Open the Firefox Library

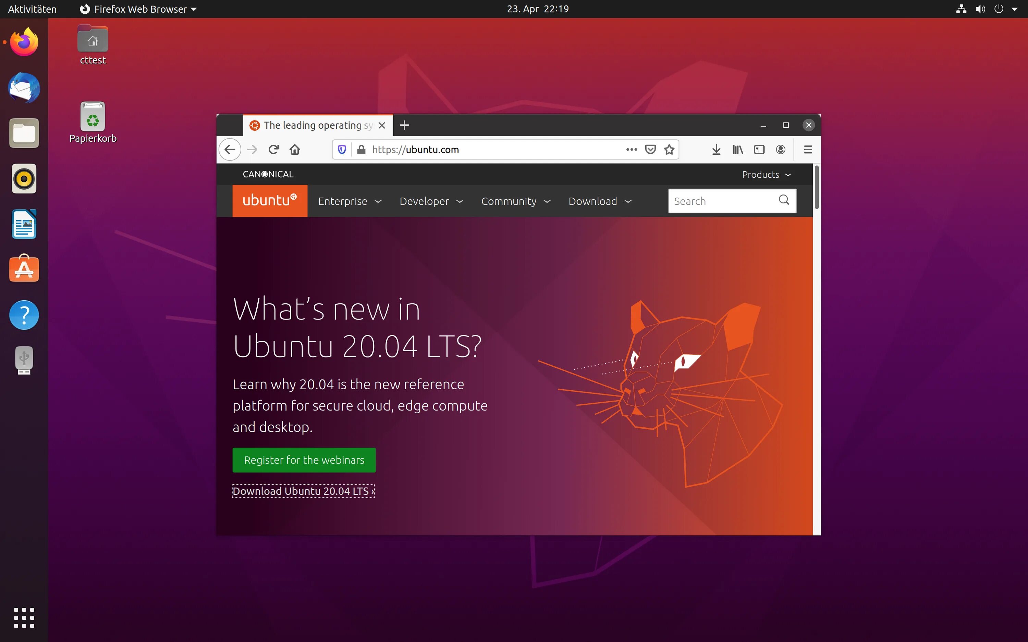click(x=737, y=150)
